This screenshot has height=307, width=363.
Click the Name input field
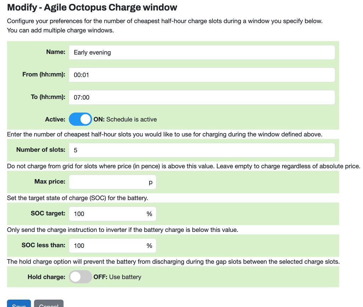pyautogui.click(x=201, y=52)
